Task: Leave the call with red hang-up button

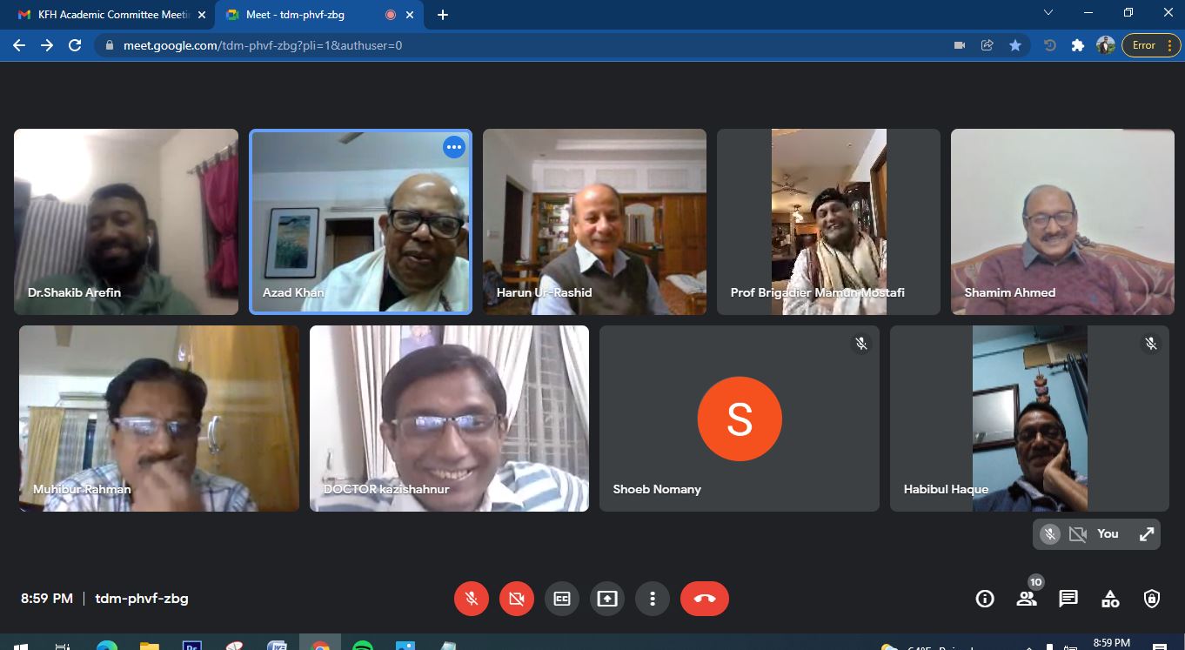Action: (704, 599)
